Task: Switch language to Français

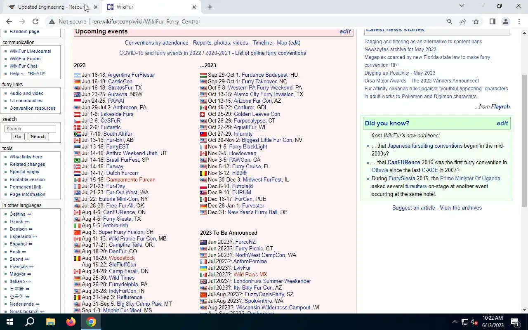Action: pyautogui.click(x=19, y=266)
